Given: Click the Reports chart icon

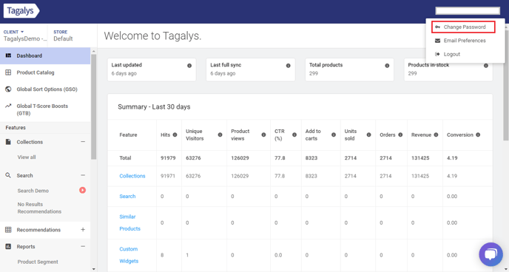Looking at the screenshot, I should click(8, 247).
